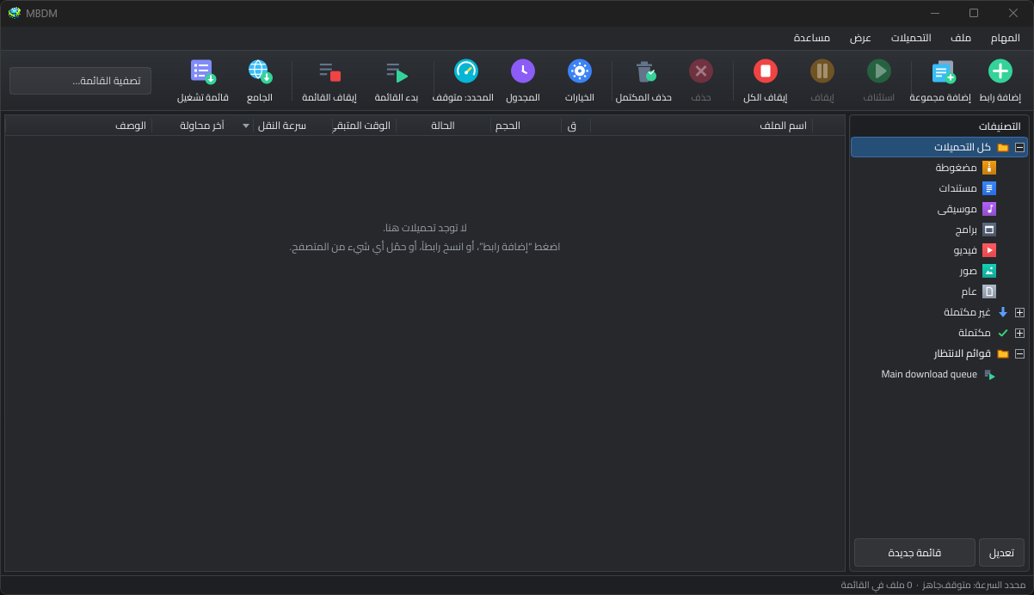
Task: Sort by File Name (اسم الملف) column
Action: [701, 126]
